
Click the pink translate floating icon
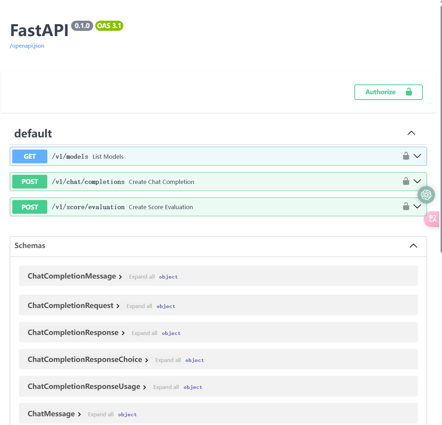pyautogui.click(x=432, y=219)
